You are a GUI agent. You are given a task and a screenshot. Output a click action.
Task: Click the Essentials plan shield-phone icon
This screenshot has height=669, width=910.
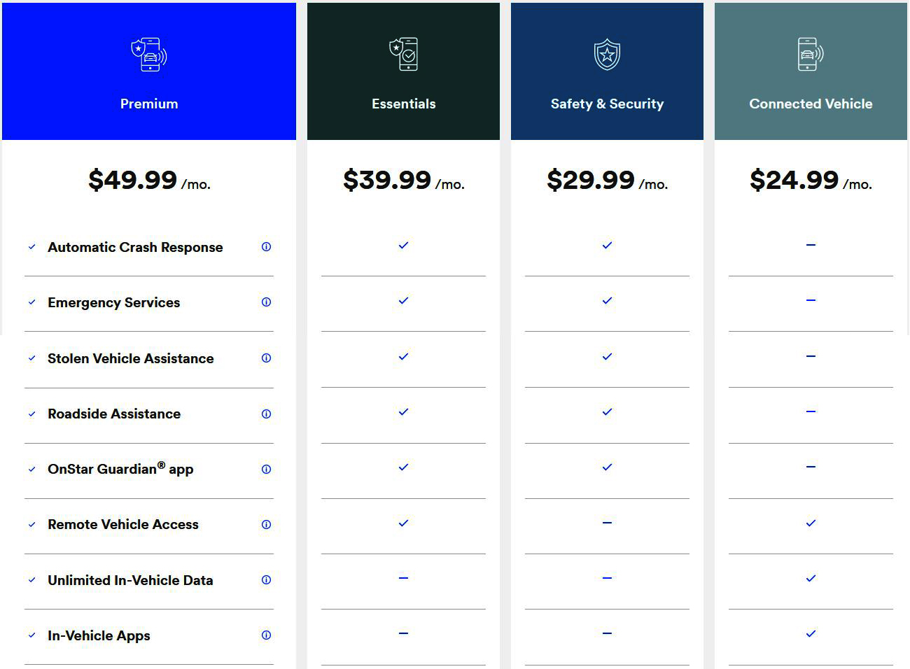tap(404, 55)
